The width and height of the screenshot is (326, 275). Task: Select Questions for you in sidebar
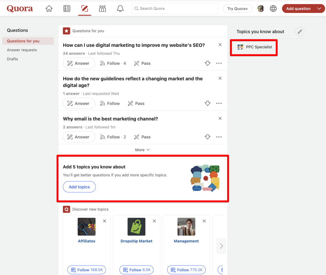[x=28, y=41]
